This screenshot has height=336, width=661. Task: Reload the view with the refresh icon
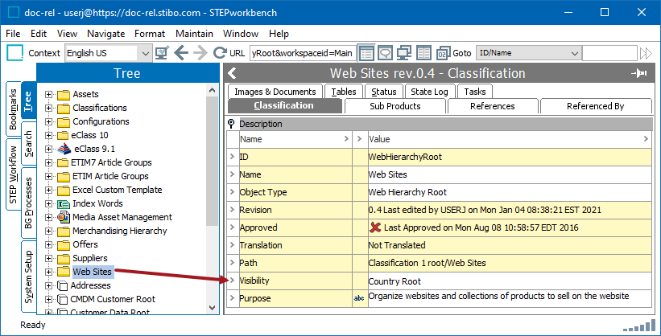[x=220, y=53]
